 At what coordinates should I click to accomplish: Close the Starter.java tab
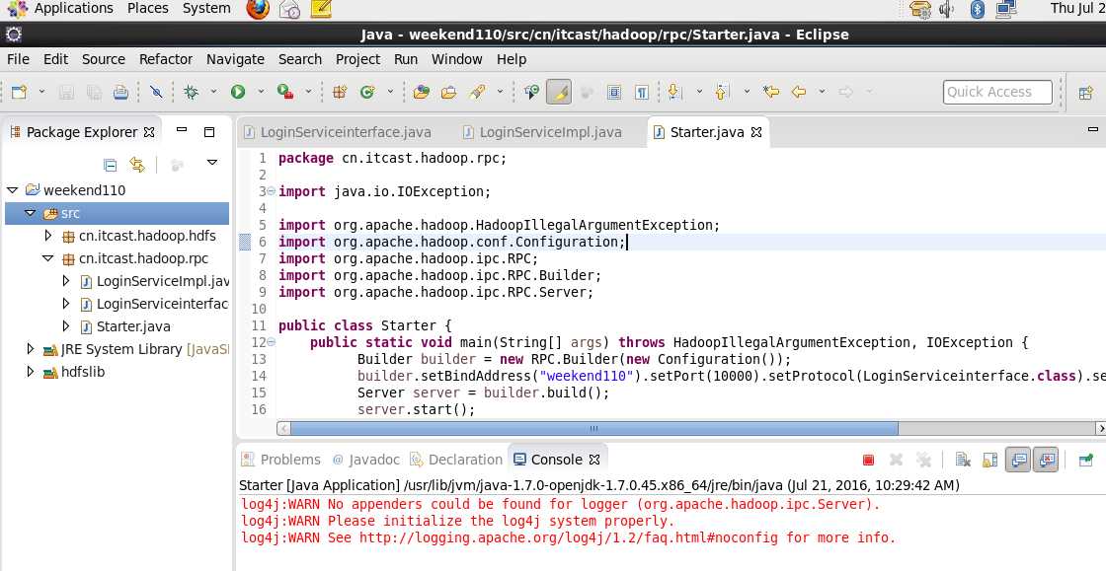coord(756,132)
